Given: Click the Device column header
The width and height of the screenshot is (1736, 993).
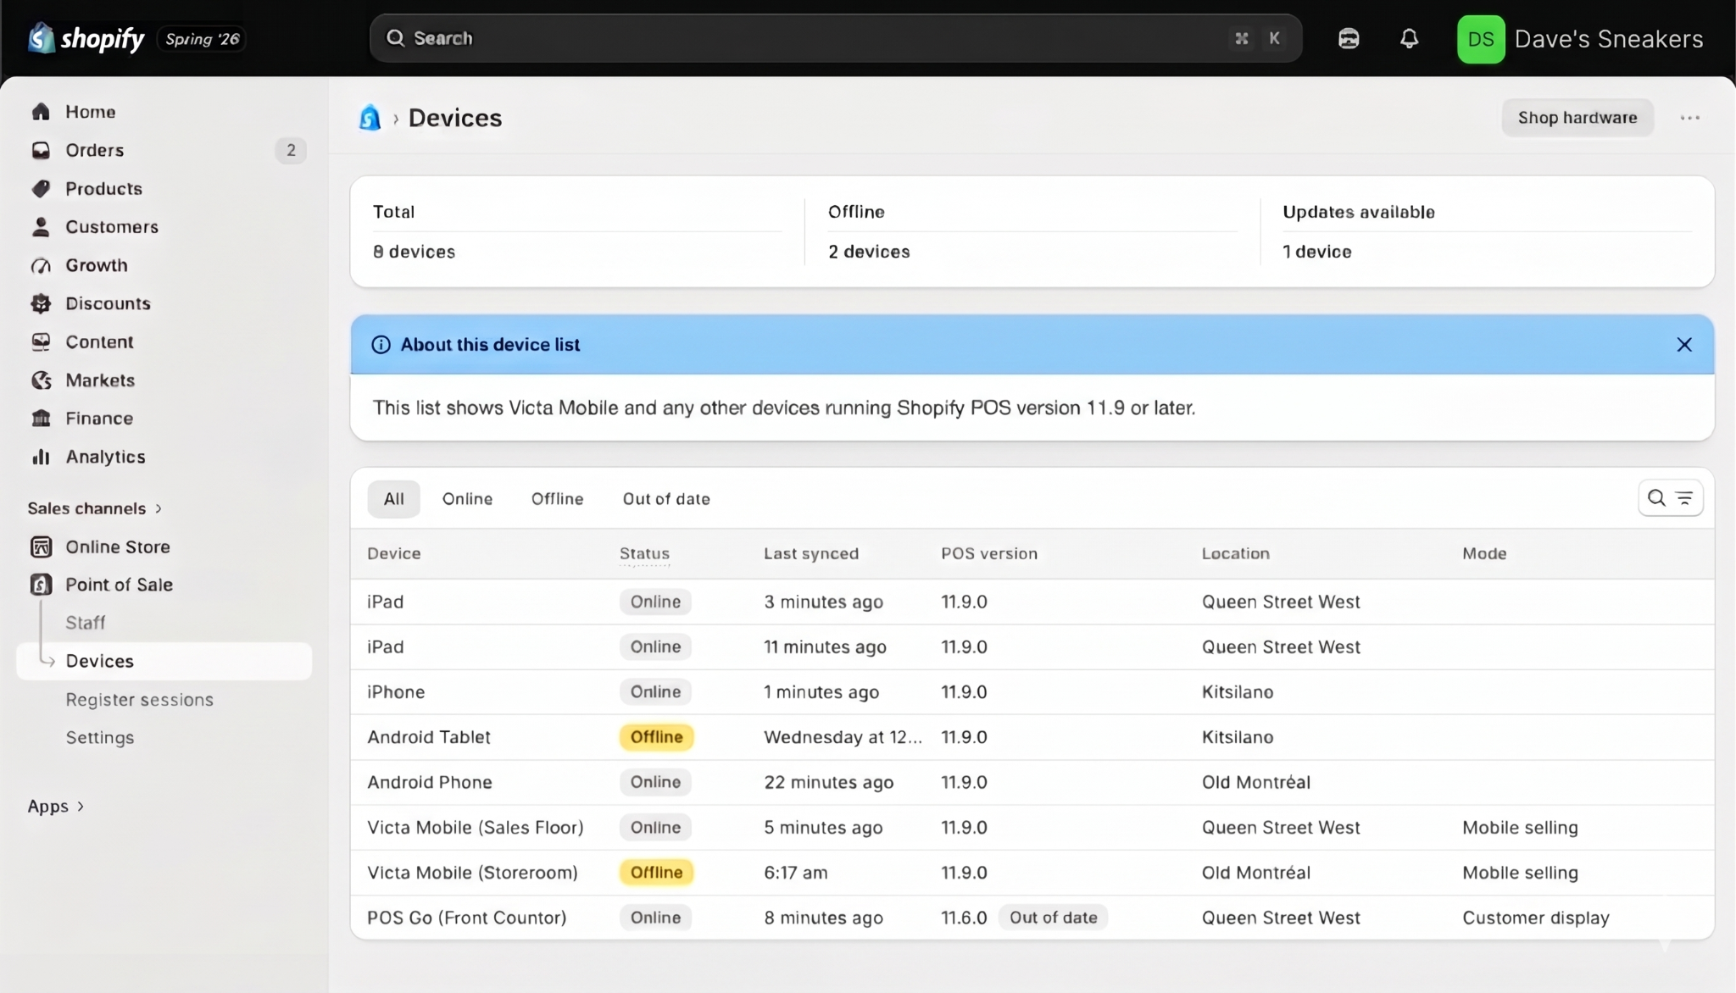Looking at the screenshot, I should 393,554.
